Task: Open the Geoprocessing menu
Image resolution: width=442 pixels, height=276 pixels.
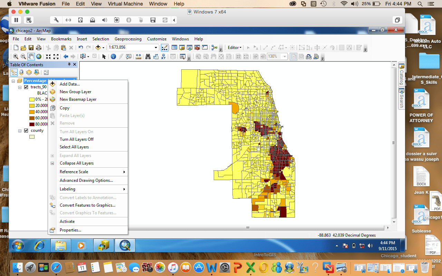Action: (x=128, y=39)
